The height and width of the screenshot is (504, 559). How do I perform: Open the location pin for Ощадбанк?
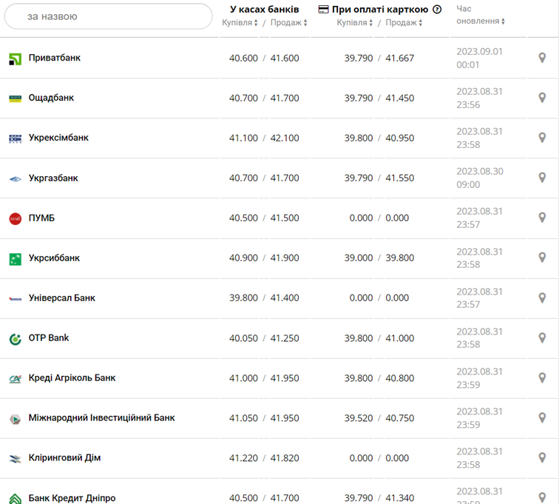(x=542, y=98)
